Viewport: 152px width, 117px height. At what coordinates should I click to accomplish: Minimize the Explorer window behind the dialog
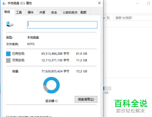pos(137,3)
